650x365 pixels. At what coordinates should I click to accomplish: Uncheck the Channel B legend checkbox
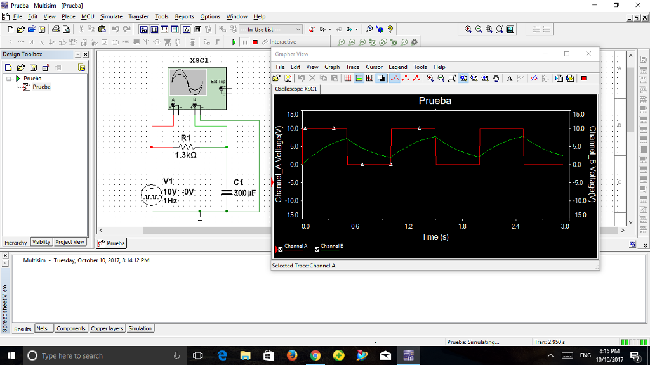[x=316, y=248]
